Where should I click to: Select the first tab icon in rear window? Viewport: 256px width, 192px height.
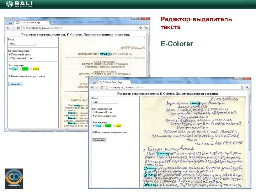tap(10, 23)
